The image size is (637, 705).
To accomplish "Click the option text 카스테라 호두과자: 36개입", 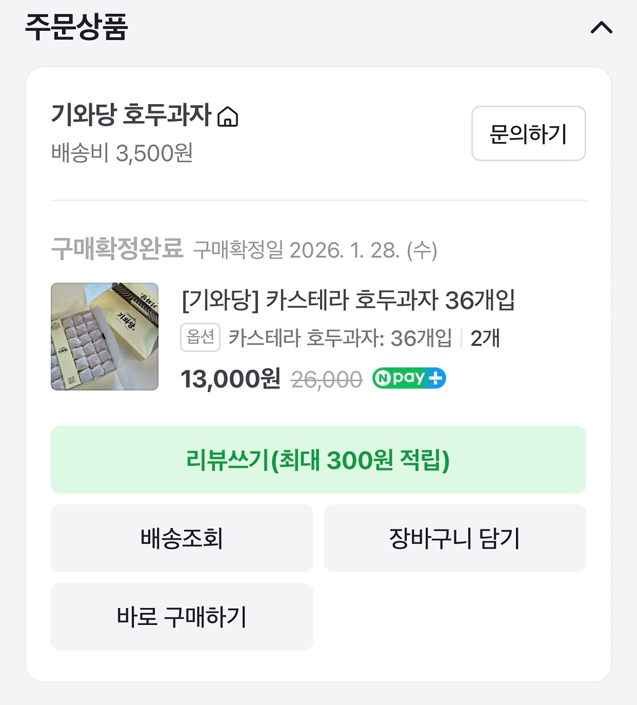I will coord(340,338).
